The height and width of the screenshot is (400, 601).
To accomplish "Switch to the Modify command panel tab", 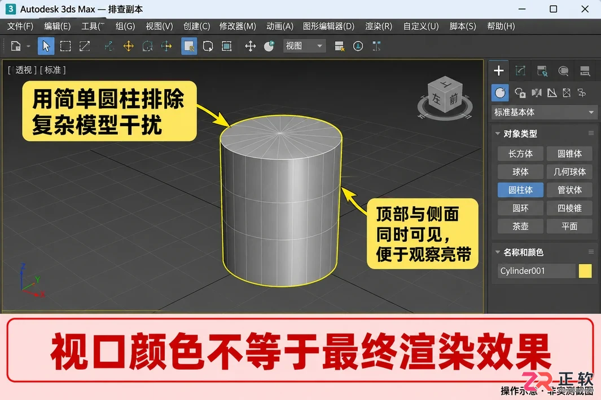I will click(x=520, y=70).
